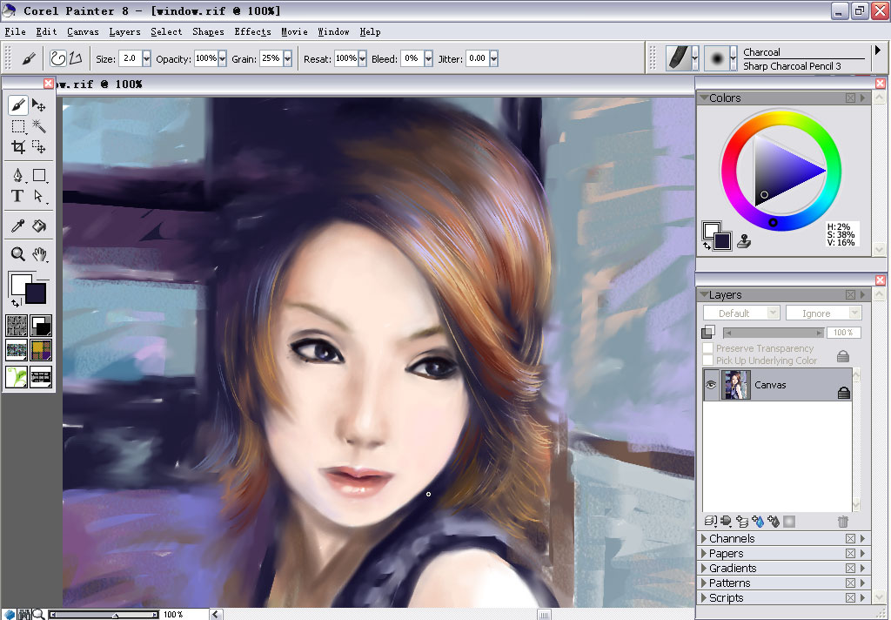Select the Dropper tool
The width and height of the screenshot is (891, 620).
(x=18, y=226)
